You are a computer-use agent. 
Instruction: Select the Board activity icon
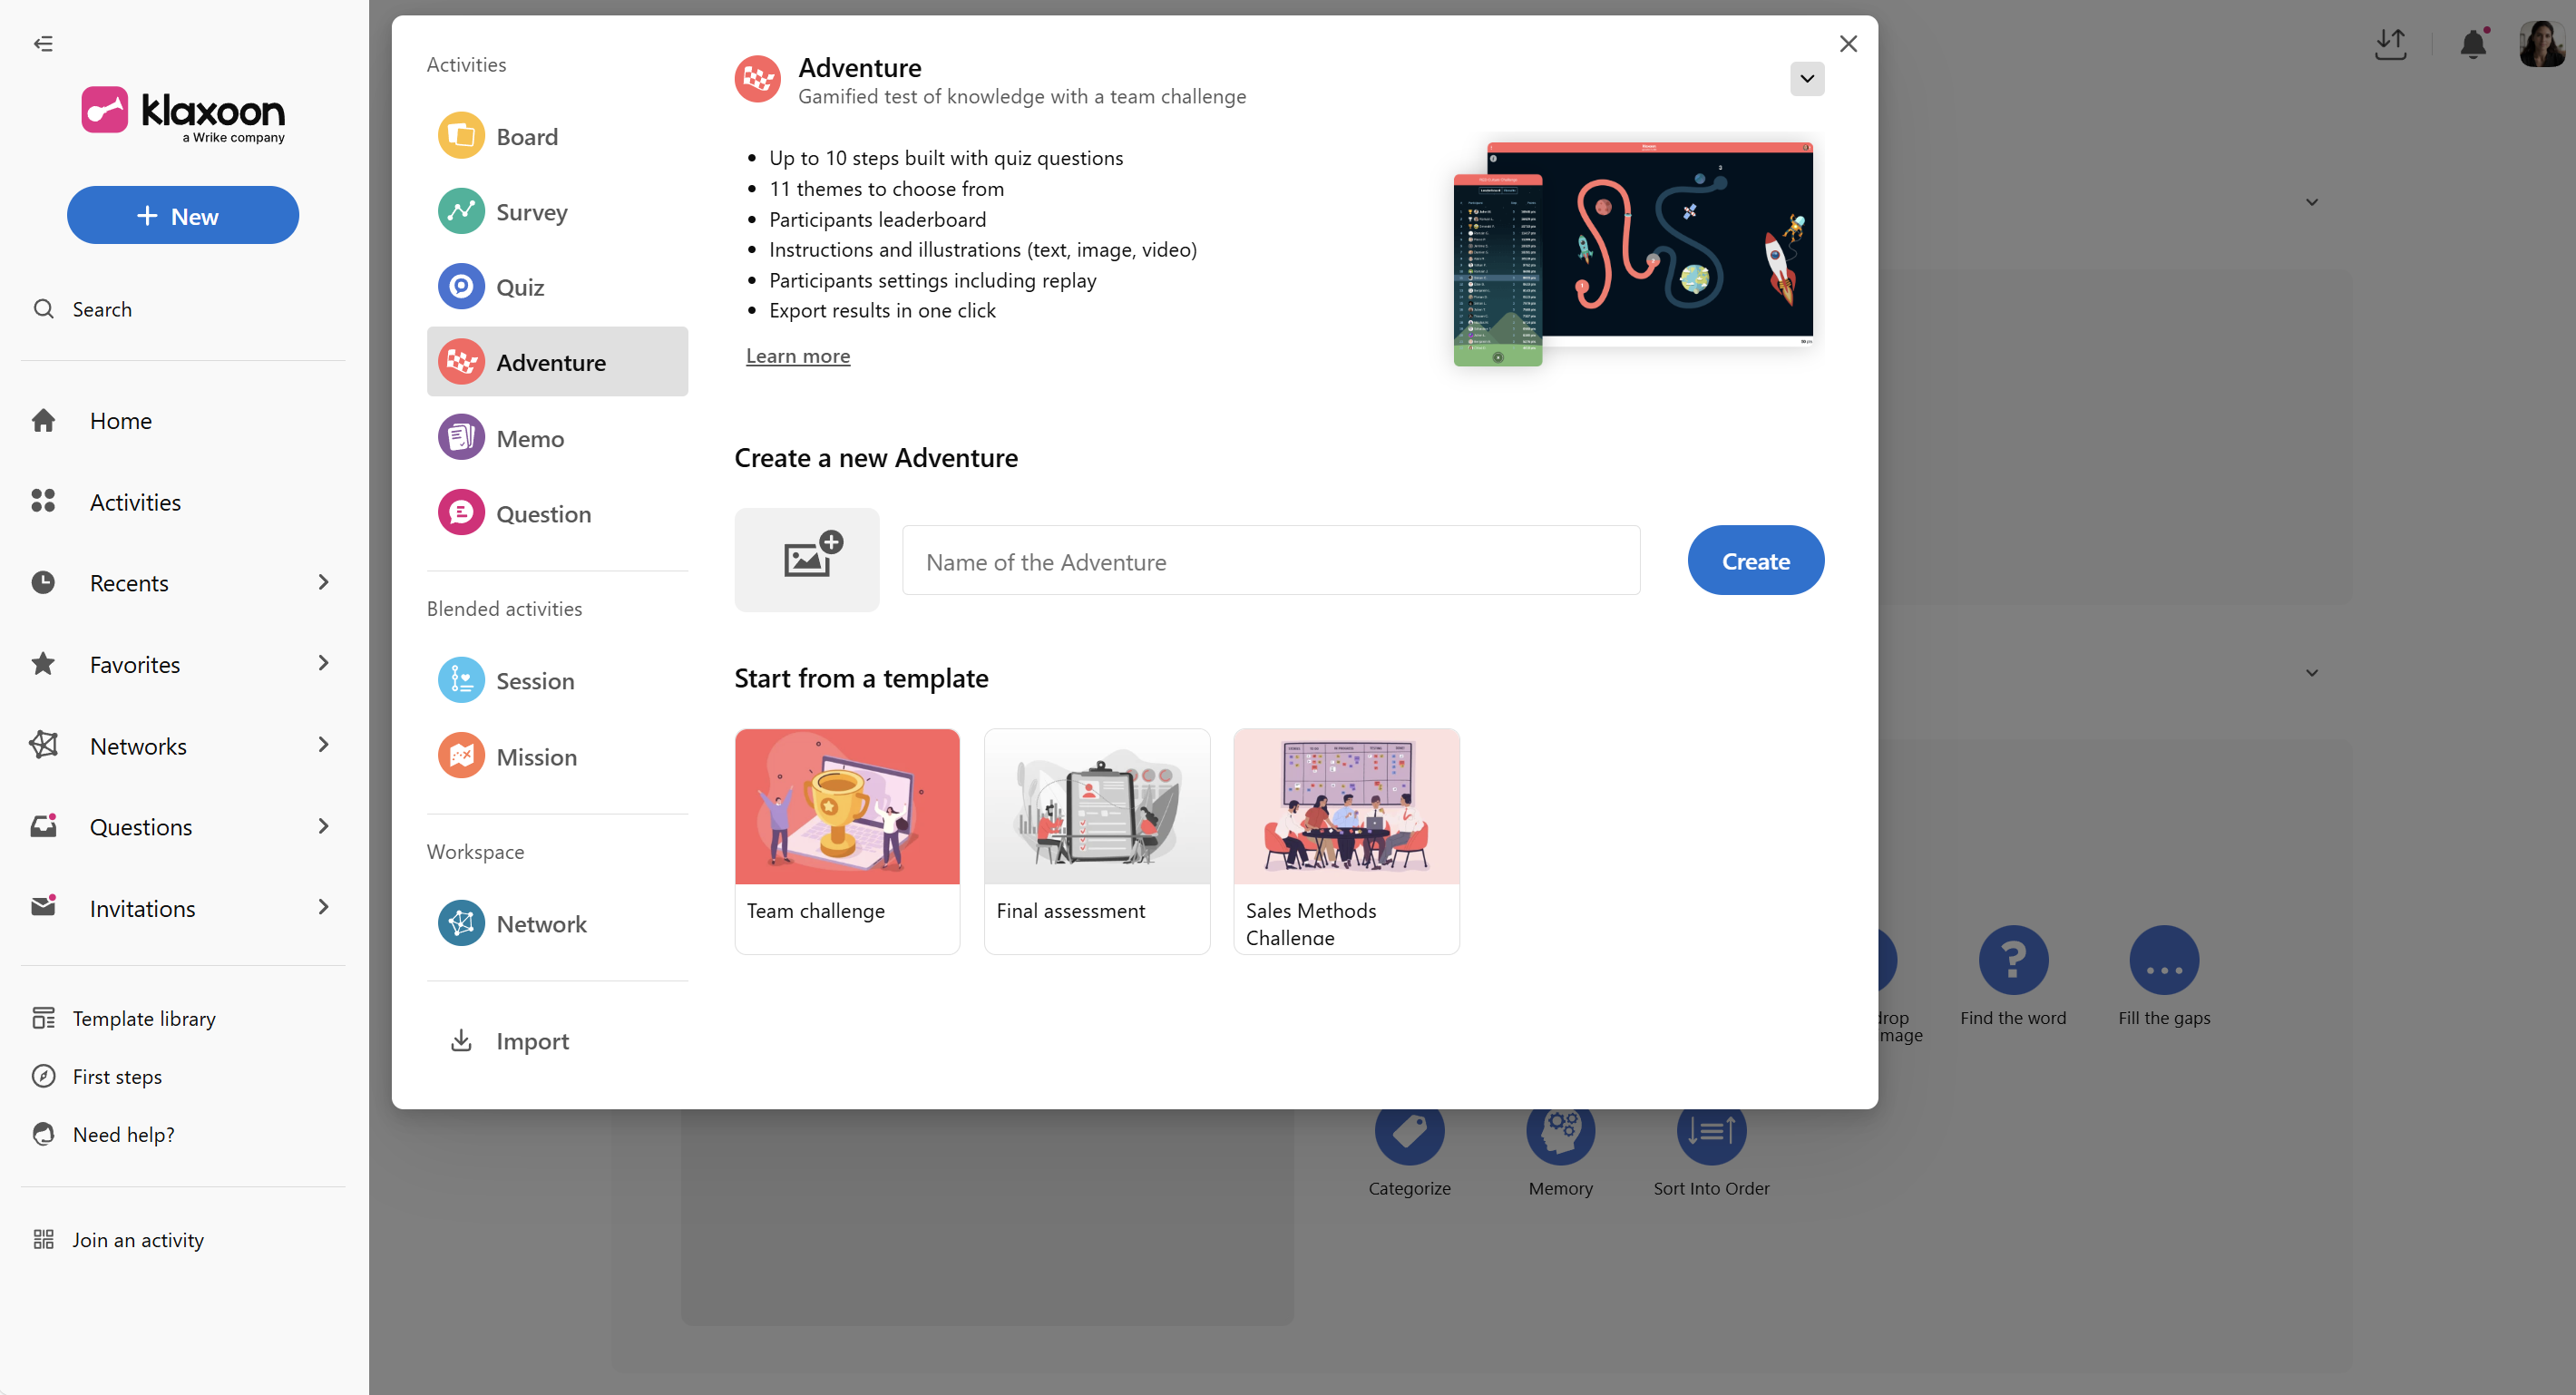pos(461,136)
